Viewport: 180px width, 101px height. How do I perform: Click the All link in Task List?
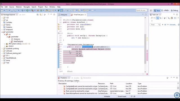[165, 25]
